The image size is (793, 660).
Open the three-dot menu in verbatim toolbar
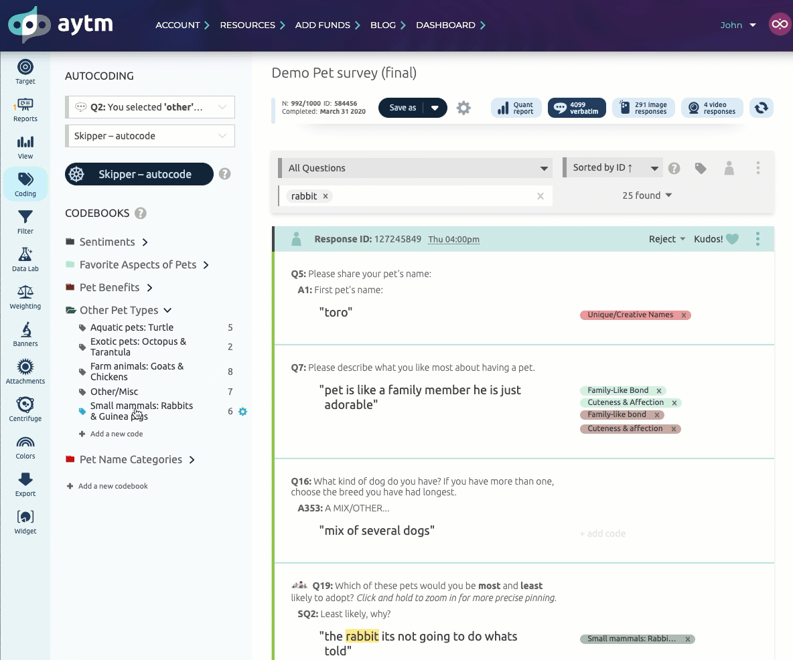point(758,168)
